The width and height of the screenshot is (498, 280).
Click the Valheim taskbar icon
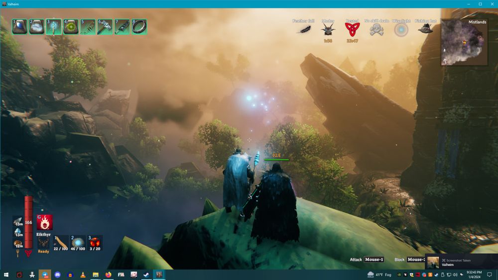point(159,275)
